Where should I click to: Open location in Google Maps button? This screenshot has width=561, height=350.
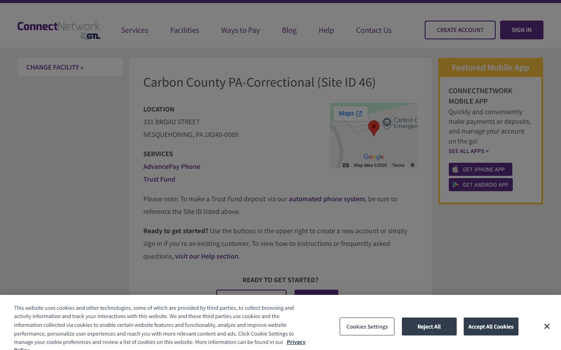(x=350, y=113)
